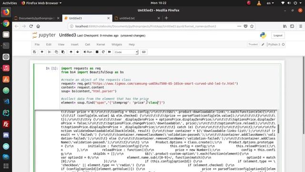Save notebook with the floppy disk icon
The image size is (305, 172).
tap(34, 52)
